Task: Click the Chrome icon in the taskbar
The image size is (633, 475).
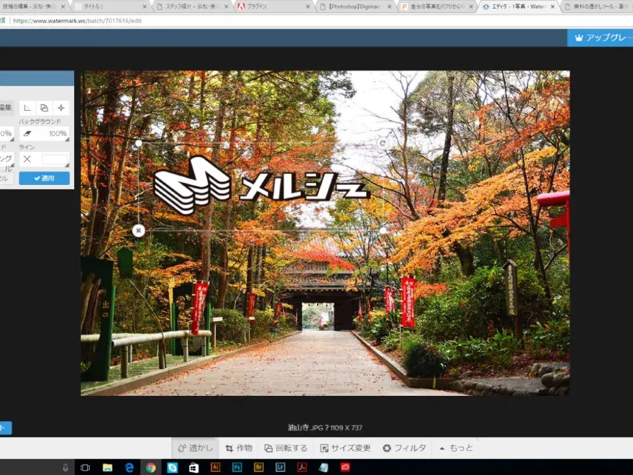Action: pos(151,468)
